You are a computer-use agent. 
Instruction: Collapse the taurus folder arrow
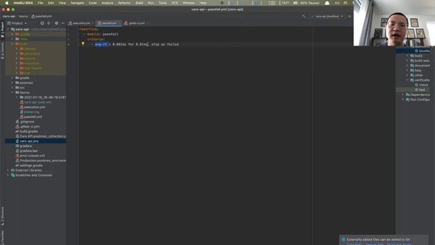click(12, 93)
